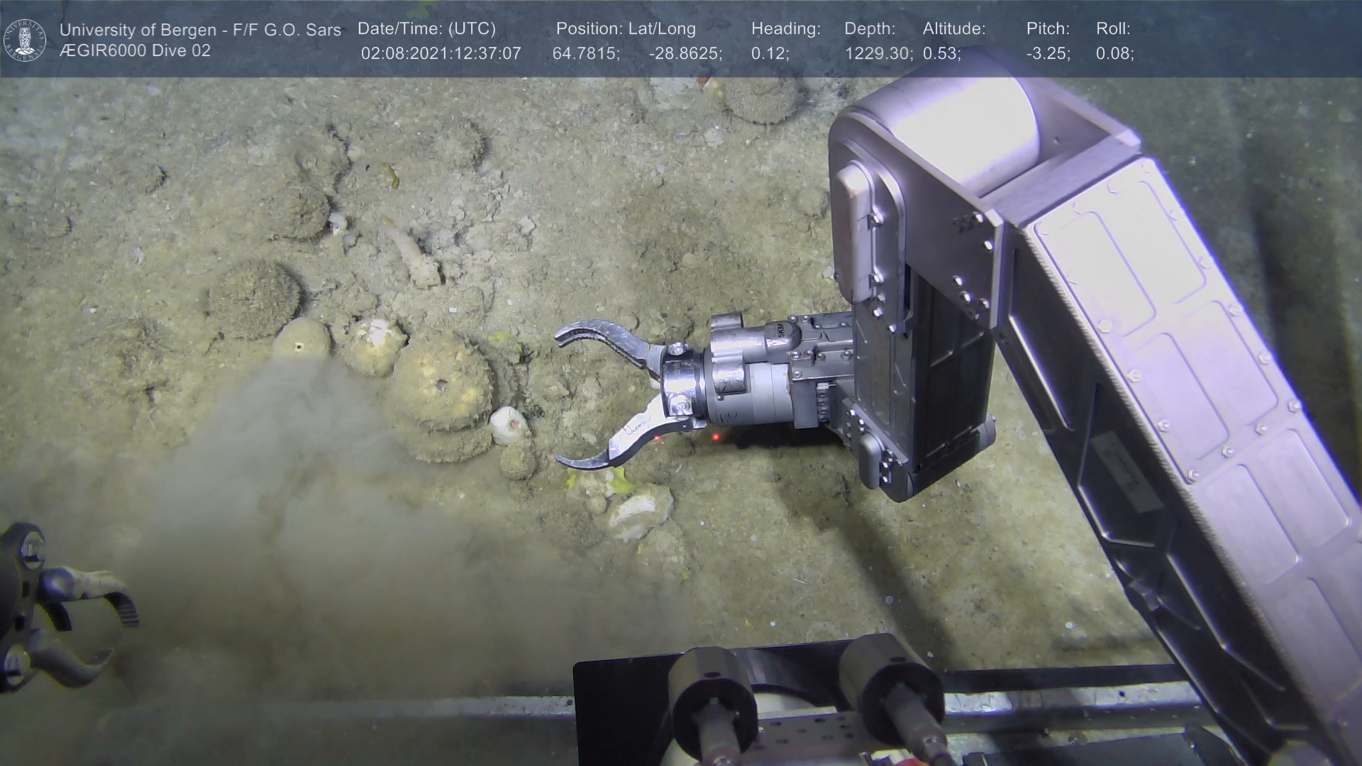Click the longitude value -28.8625
The height and width of the screenshot is (766, 1362).
click(x=685, y=54)
